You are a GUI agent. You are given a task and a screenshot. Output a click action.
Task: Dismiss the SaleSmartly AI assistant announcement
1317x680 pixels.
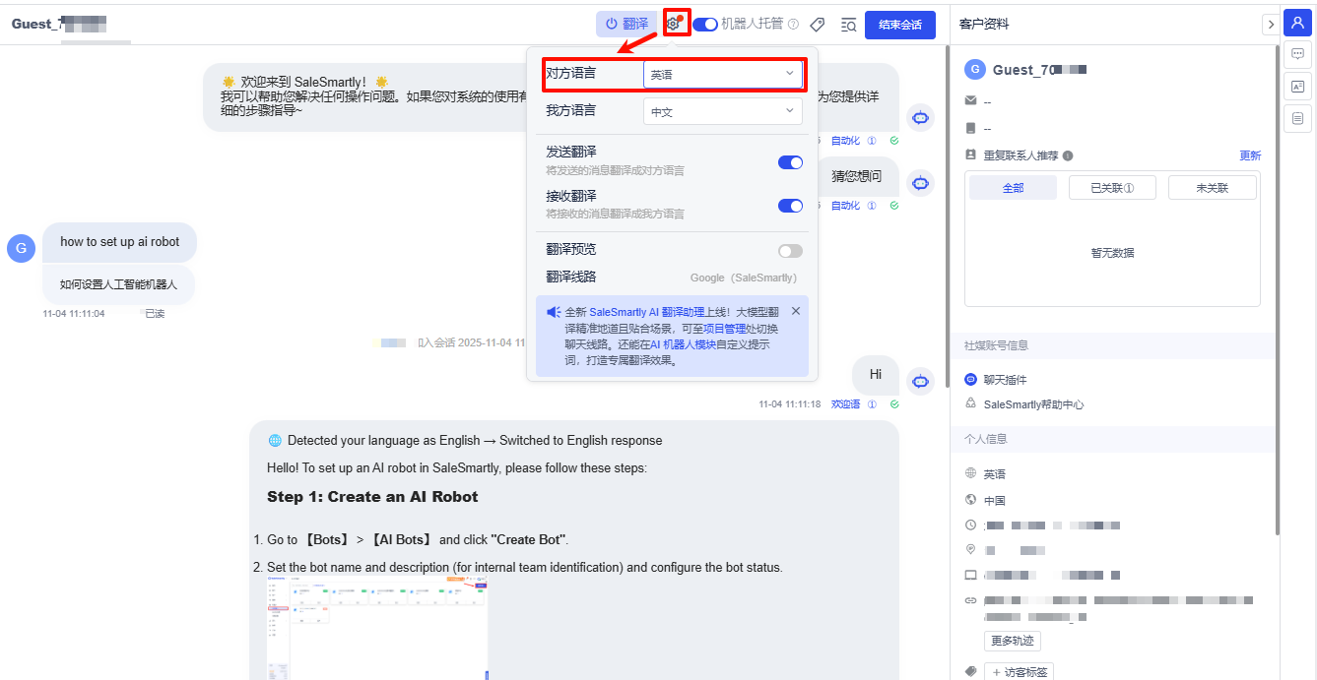pyautogui.click(x=796, y=310)
